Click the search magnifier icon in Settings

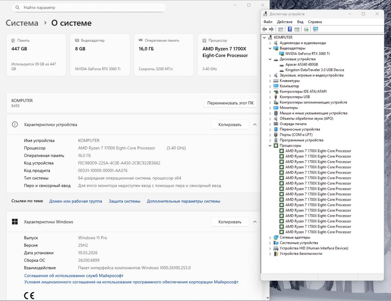(17, 8)
